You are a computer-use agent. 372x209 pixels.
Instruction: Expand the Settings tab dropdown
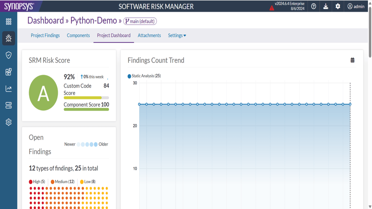[x=177, y=35]
